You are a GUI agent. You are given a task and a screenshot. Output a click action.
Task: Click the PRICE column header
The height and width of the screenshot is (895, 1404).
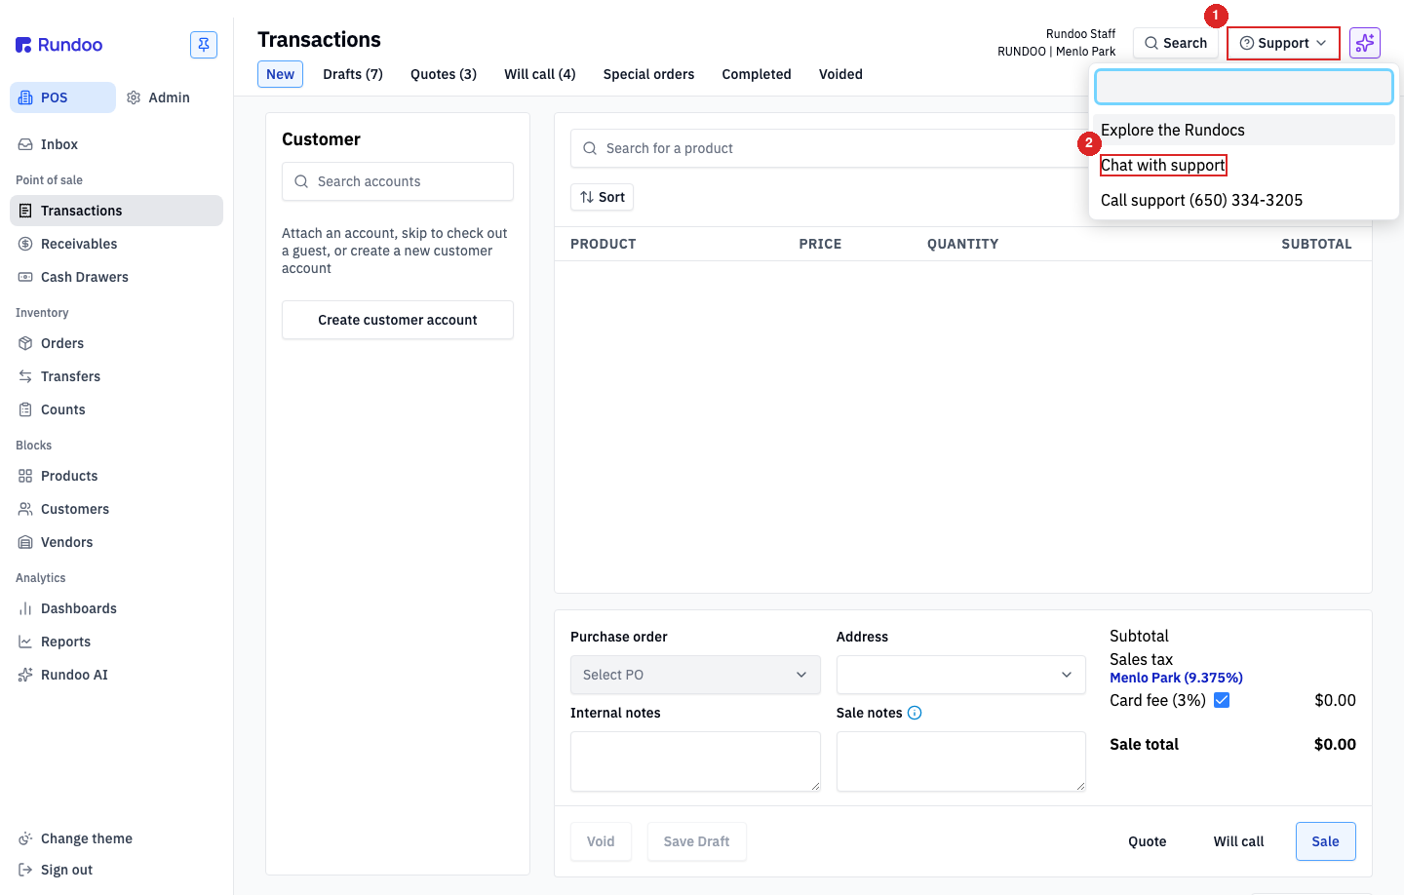(x=820, y=244)
